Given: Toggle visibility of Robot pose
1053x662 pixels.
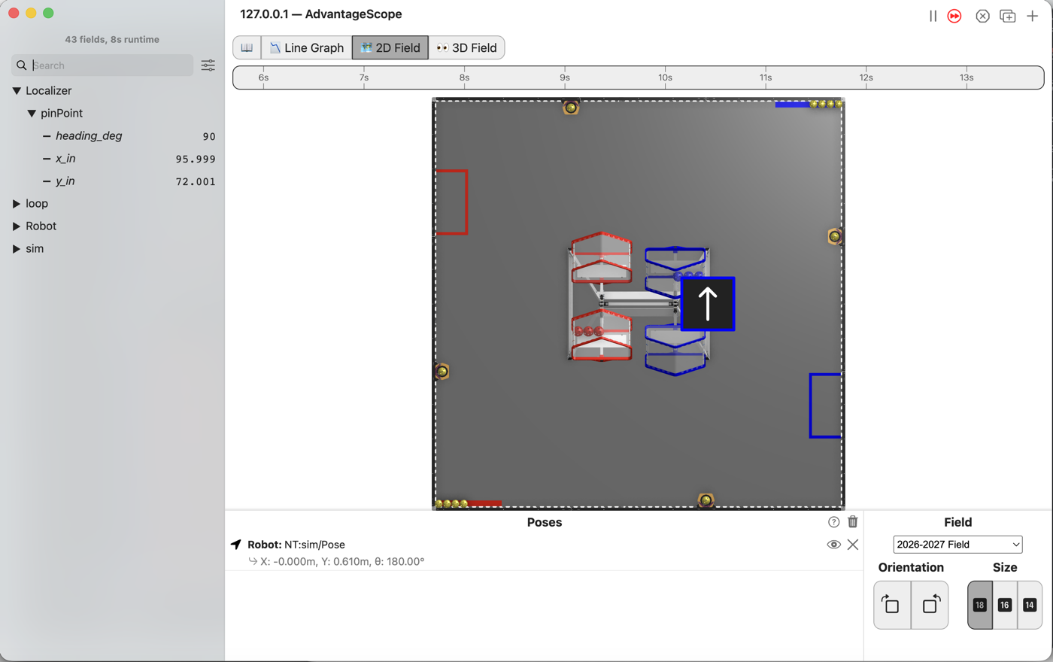Looking at the screenshot, I should 833,545.
